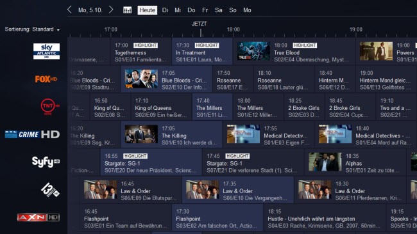Switch to the Fr day tab

click(x=205, y=10)
